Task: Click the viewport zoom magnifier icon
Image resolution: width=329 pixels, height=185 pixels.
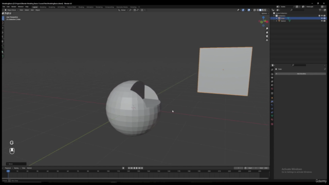Action: coord(267,29)
